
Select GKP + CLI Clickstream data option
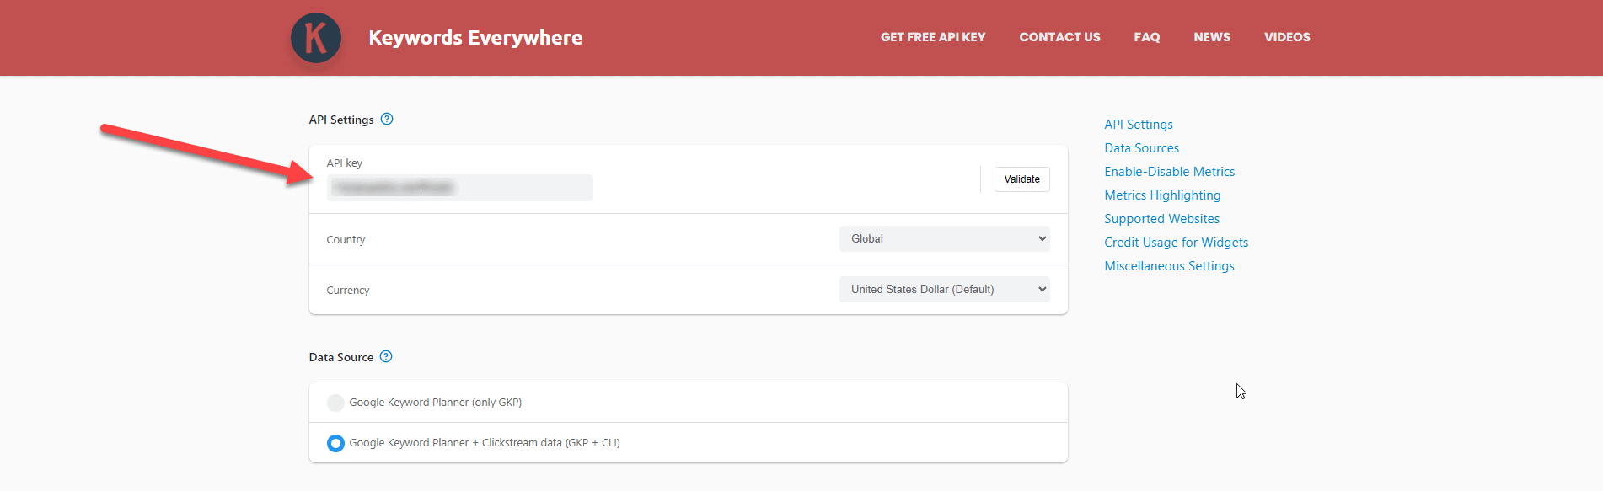click(x=335, y=443)
